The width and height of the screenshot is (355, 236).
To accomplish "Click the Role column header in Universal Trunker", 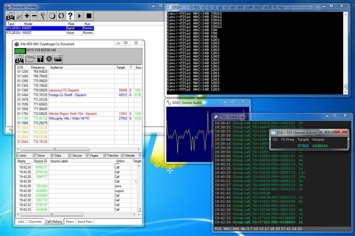I will coord(75,24).
